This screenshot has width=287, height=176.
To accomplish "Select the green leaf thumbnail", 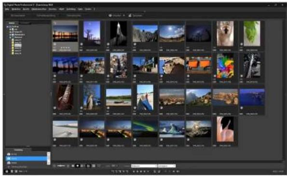I will click(x=252, y=33).
